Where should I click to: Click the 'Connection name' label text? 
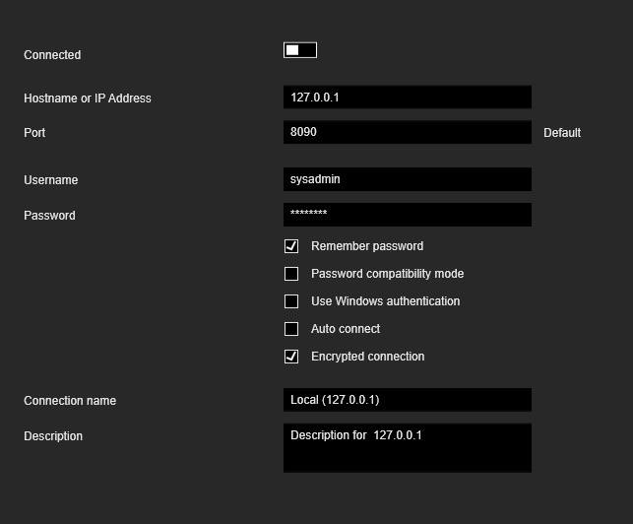coord(70,401)
